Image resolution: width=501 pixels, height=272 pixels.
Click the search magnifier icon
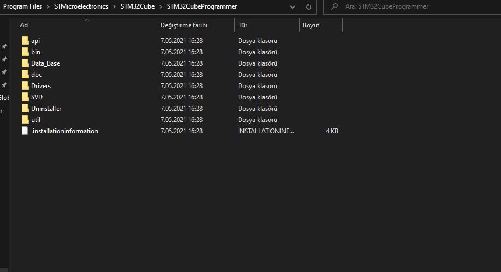pyautogui.click(x=335, y=6)
